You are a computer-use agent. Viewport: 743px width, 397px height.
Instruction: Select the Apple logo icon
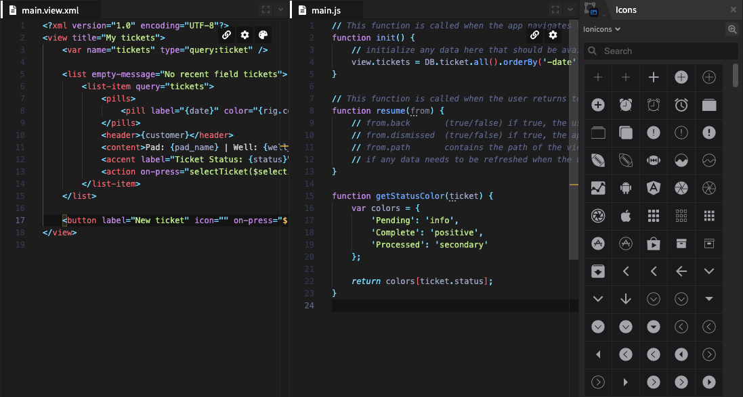click(626, 216)
